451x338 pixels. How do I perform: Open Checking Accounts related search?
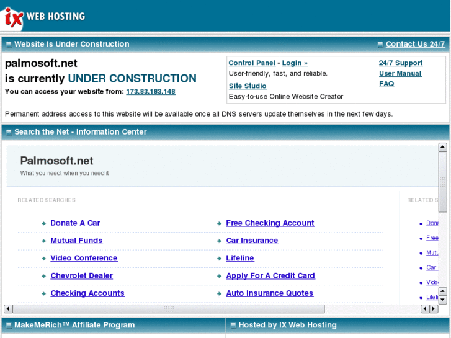(x=87, y=293)
